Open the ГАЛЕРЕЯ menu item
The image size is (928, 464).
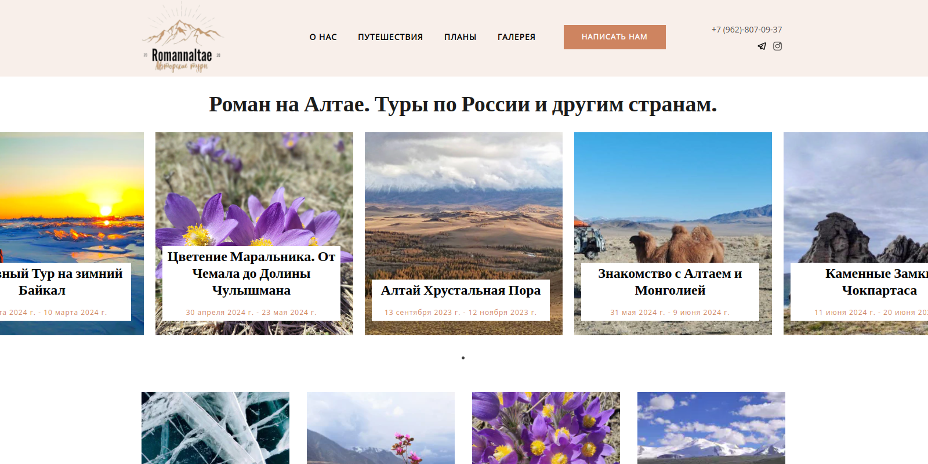(516, 37)
